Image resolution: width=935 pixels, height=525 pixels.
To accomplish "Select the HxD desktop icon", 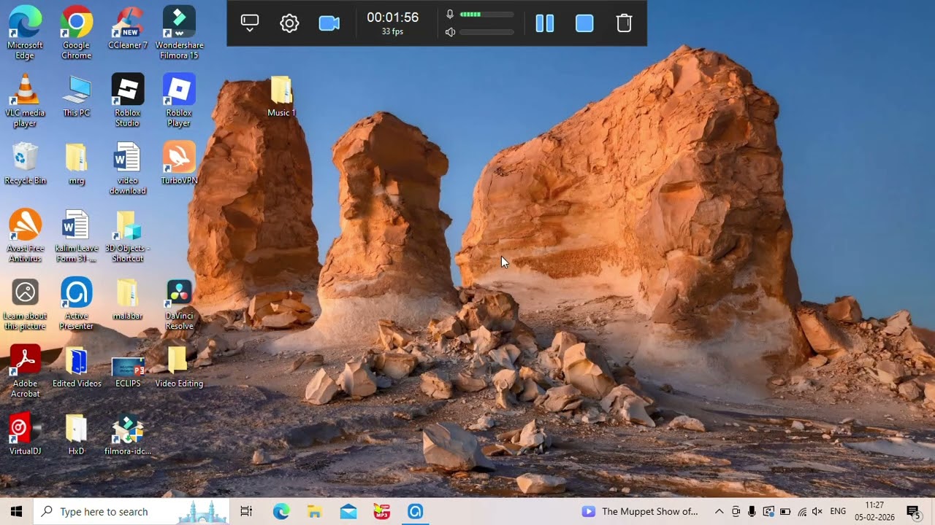I will pos(76,435).
